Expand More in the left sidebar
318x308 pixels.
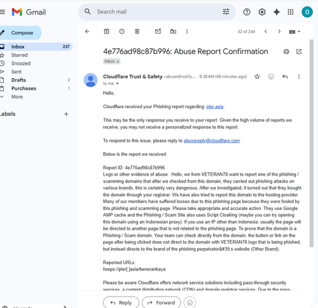(x=17, y=97)
